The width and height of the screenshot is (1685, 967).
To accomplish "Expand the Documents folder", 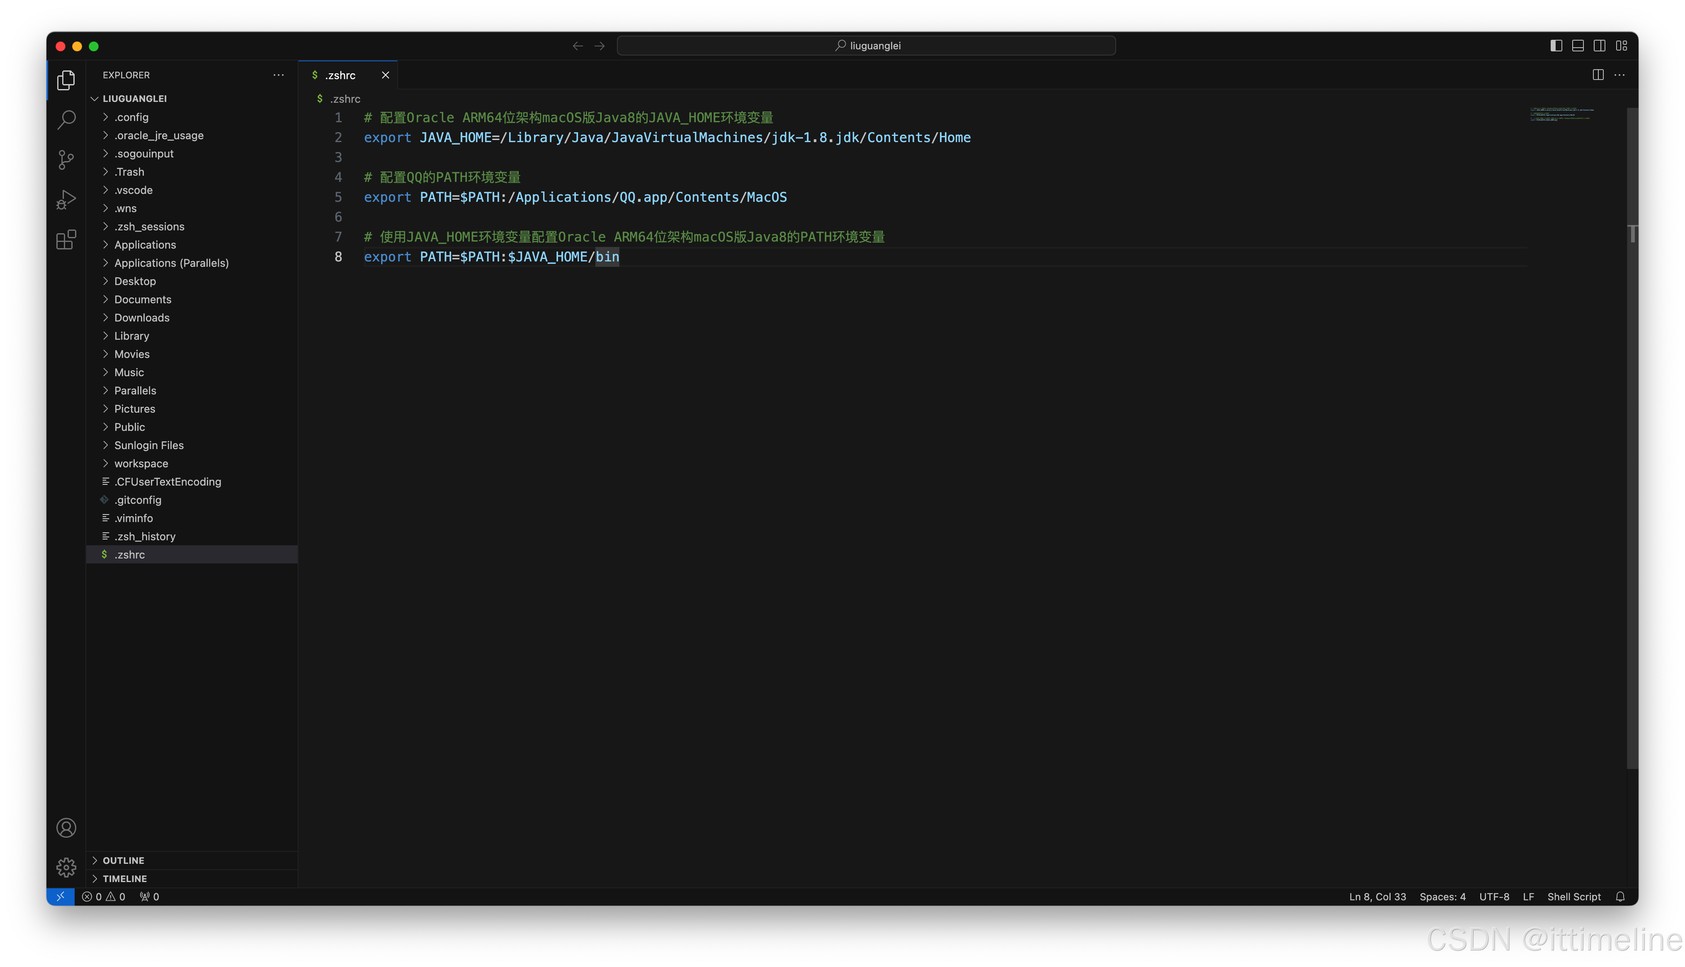I will [142, 300].
